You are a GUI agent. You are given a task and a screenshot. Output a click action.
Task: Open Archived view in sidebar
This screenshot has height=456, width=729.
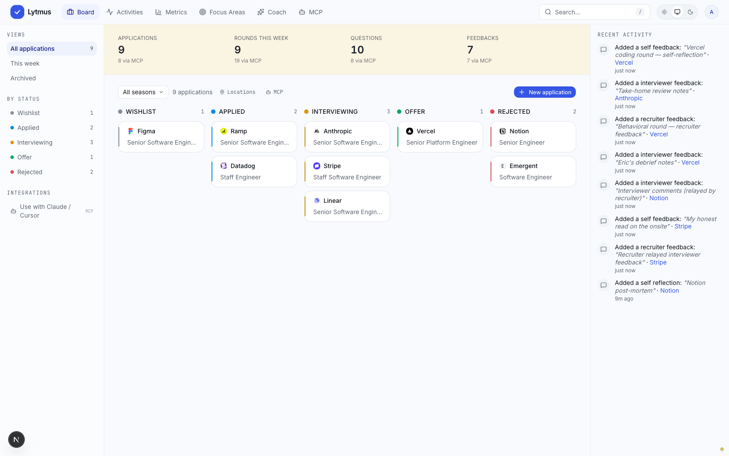point(52,78)
